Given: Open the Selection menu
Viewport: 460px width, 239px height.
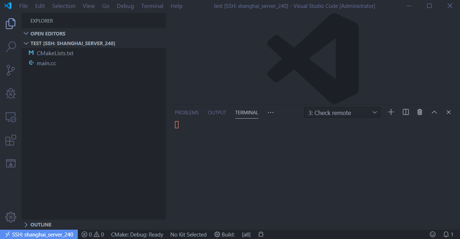Looking at the screenshot, I should (x=63, y=6).
